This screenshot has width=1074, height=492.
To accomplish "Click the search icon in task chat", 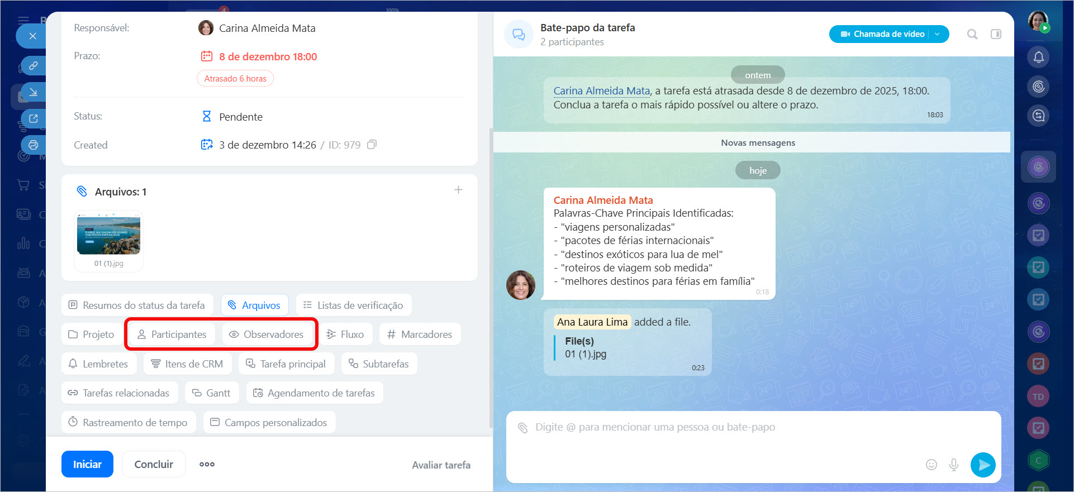I will point(972,35).
